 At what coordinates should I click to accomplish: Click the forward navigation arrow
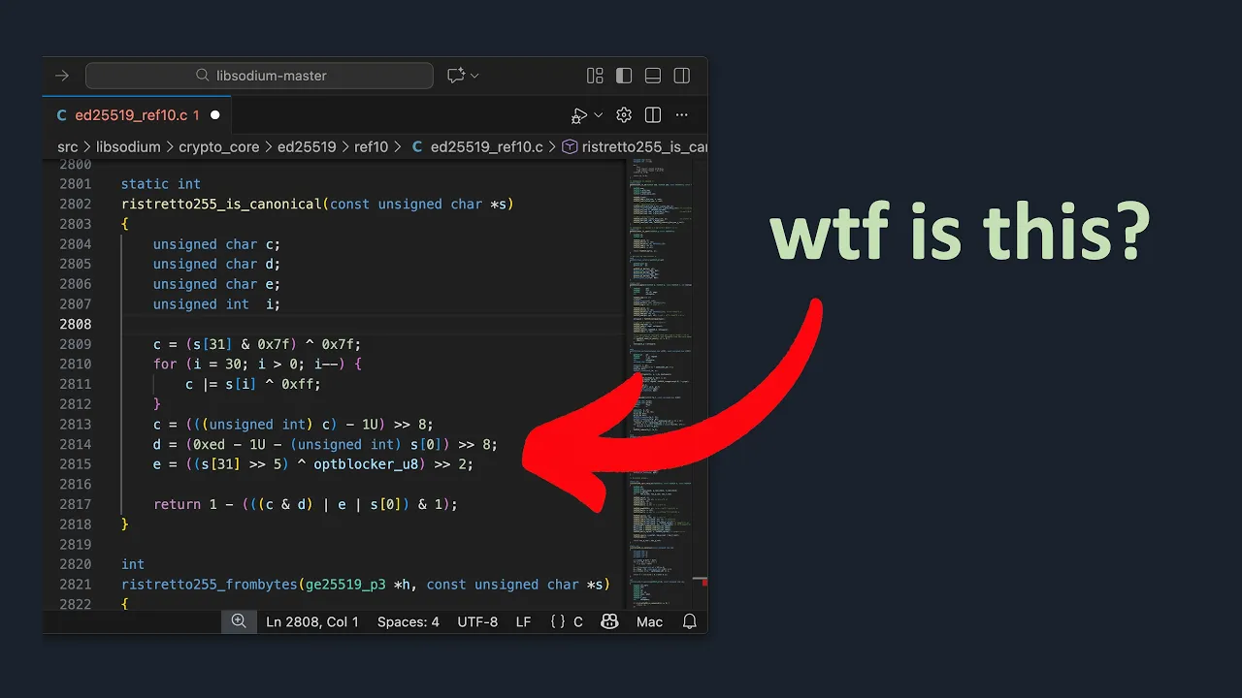point(62,76)
